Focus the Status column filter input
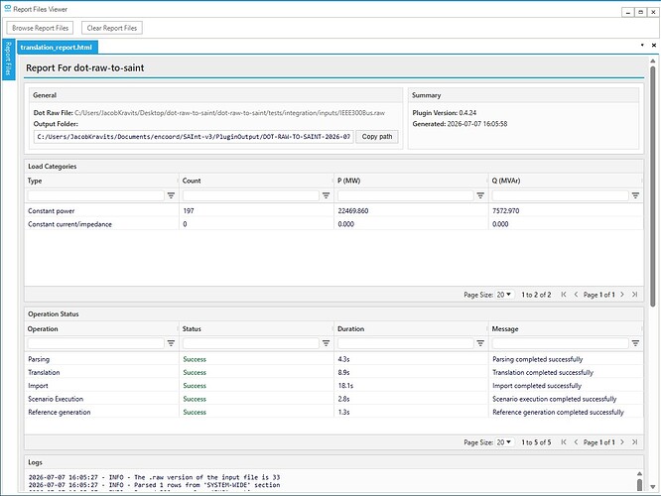Image resolution: width=661 pixels, height=496 pixels. [251, 343]
